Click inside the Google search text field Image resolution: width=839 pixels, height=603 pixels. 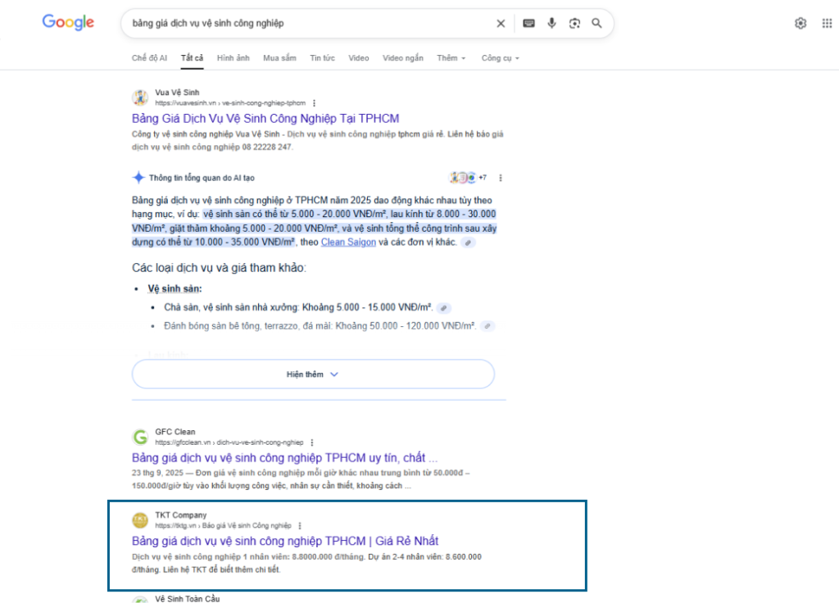coord(303,24)
